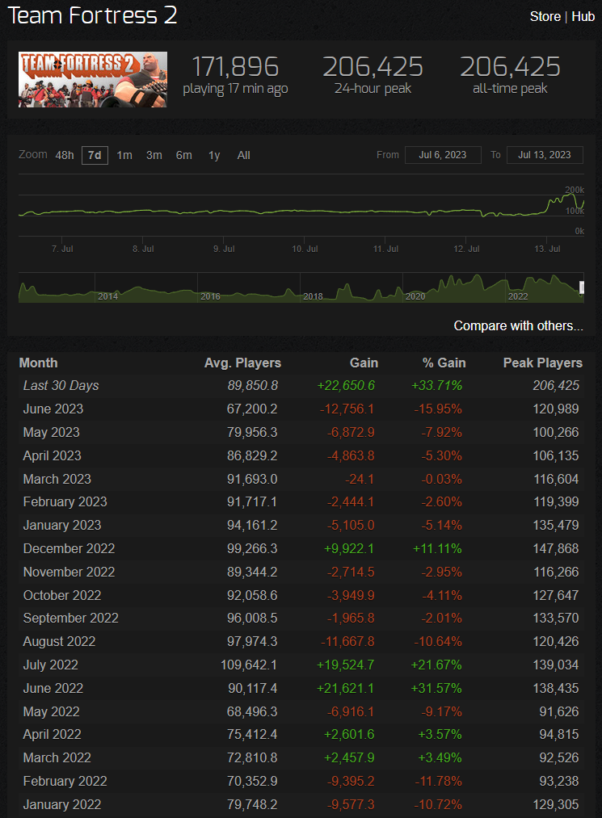Click the 10. Jul axis label
Image resolution: width=602 pixels, height=818 pixels.
(305, 249)
